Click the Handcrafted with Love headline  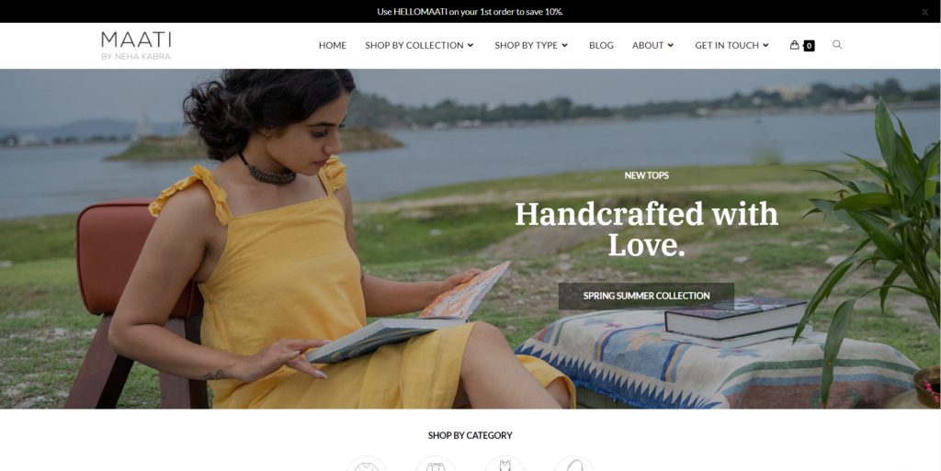point(646,230)
